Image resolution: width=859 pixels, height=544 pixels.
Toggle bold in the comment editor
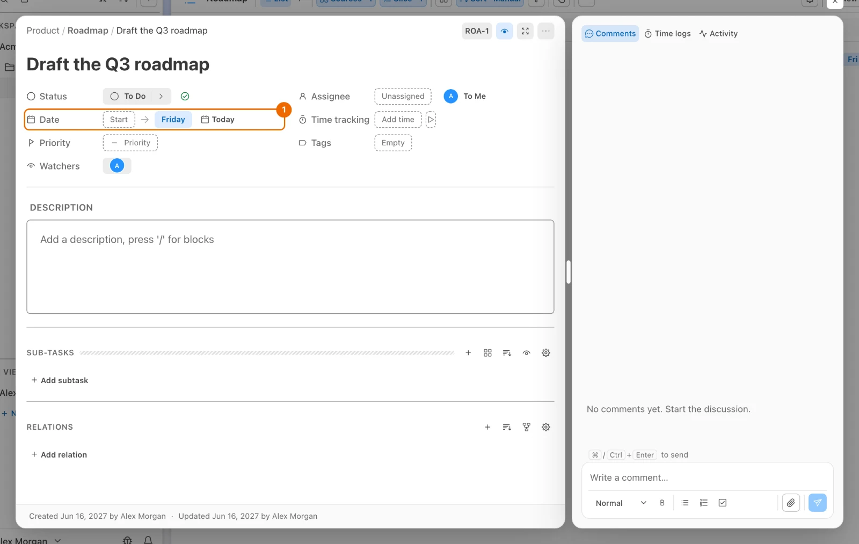pyautogui.click(x=662, y=503)
